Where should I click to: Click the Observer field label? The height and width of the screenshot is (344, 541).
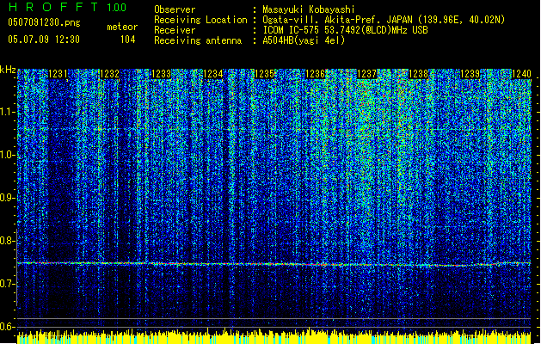point(175,9)
